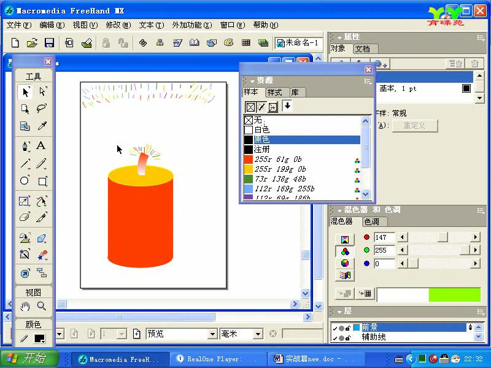Switch mixer to HLS color wheel mode
This screenshot has height=368, width=491.
(x=345, y=264)
